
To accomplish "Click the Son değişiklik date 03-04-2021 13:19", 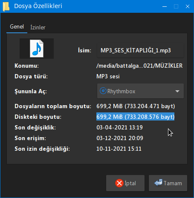I will coord(119,127).
